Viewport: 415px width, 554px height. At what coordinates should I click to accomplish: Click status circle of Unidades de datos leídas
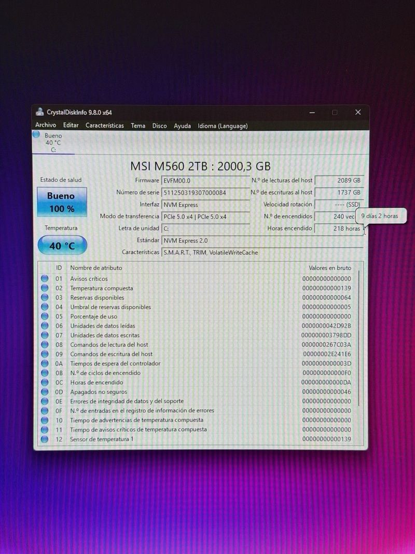click(45, 326)
